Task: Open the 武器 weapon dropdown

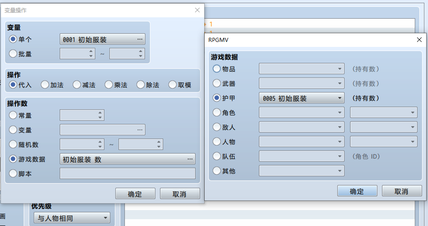Action: click(302, 83)
